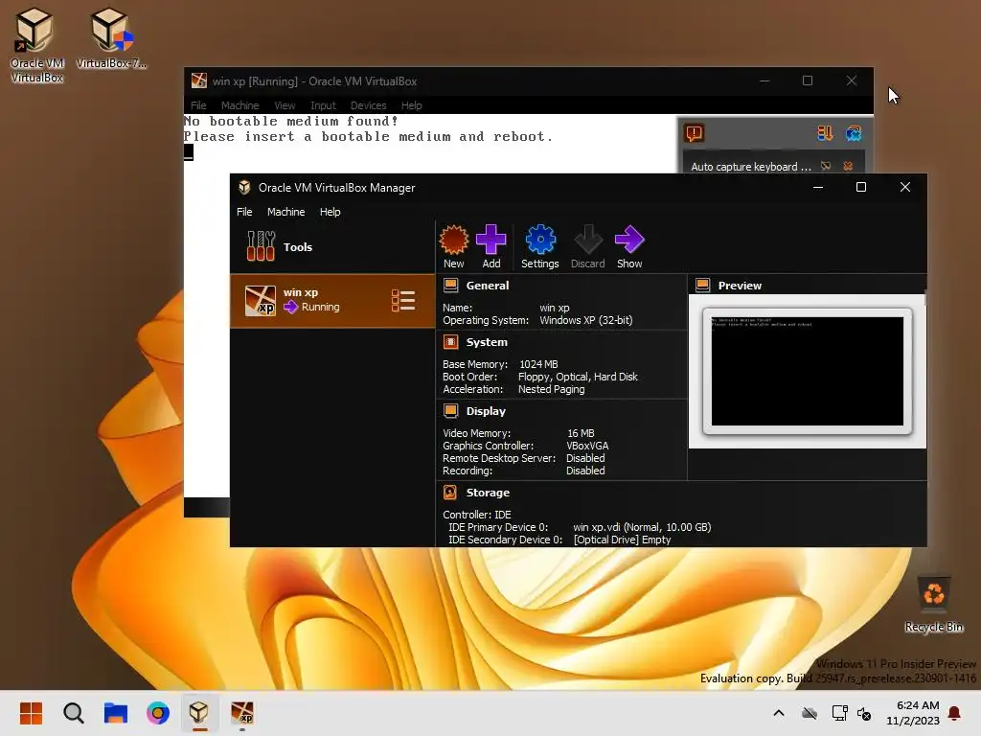Click the General section header
The image size is (981, 736).
(488, 286)
